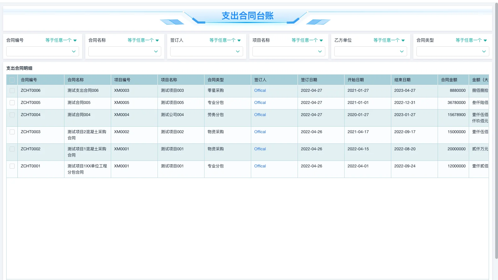Image resolution: width=498 pixels, height=280 pixels.
Task: Open the 合同类型 filter dropdown
Action: click(452, 51)
